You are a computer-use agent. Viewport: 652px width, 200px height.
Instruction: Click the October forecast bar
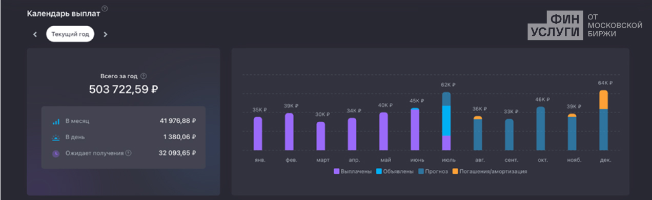tap(541, 128)
